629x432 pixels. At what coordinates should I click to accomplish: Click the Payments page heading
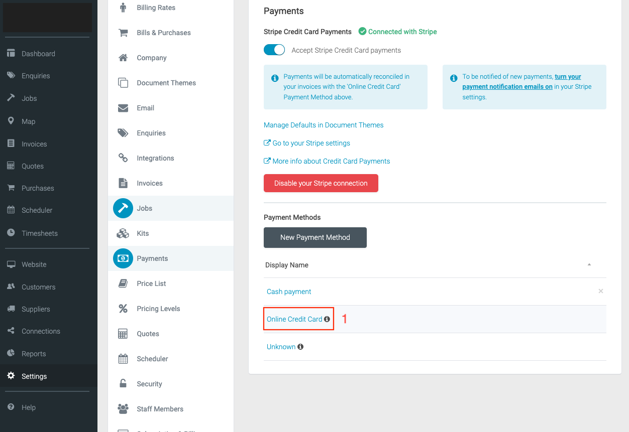click(284, 11)
